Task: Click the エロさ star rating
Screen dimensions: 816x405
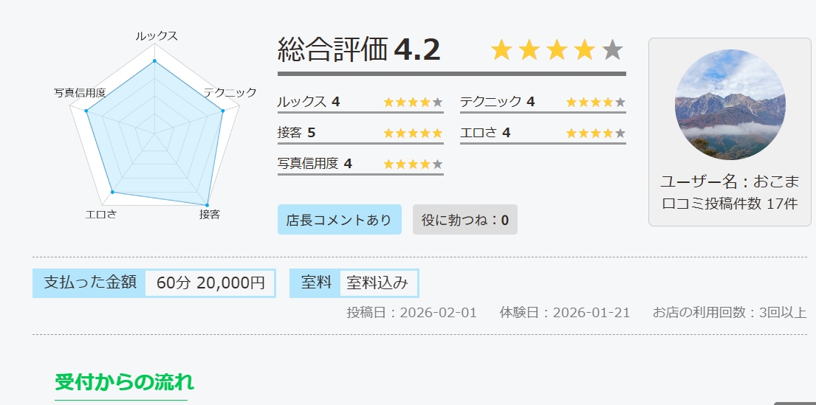Action: [x=595, y=134]
